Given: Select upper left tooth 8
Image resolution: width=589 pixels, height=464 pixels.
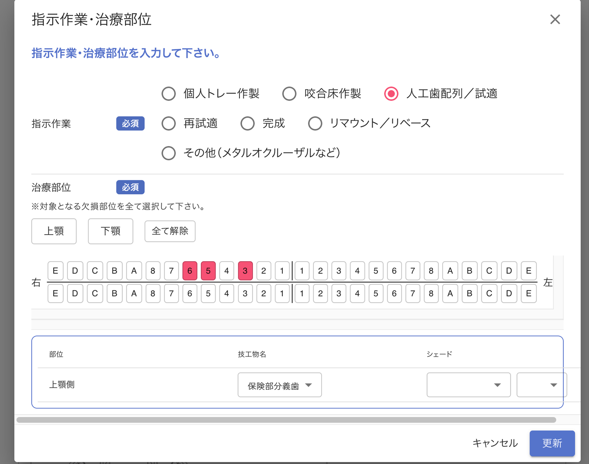Looking at the screenshot, I should tap(431, 271).
